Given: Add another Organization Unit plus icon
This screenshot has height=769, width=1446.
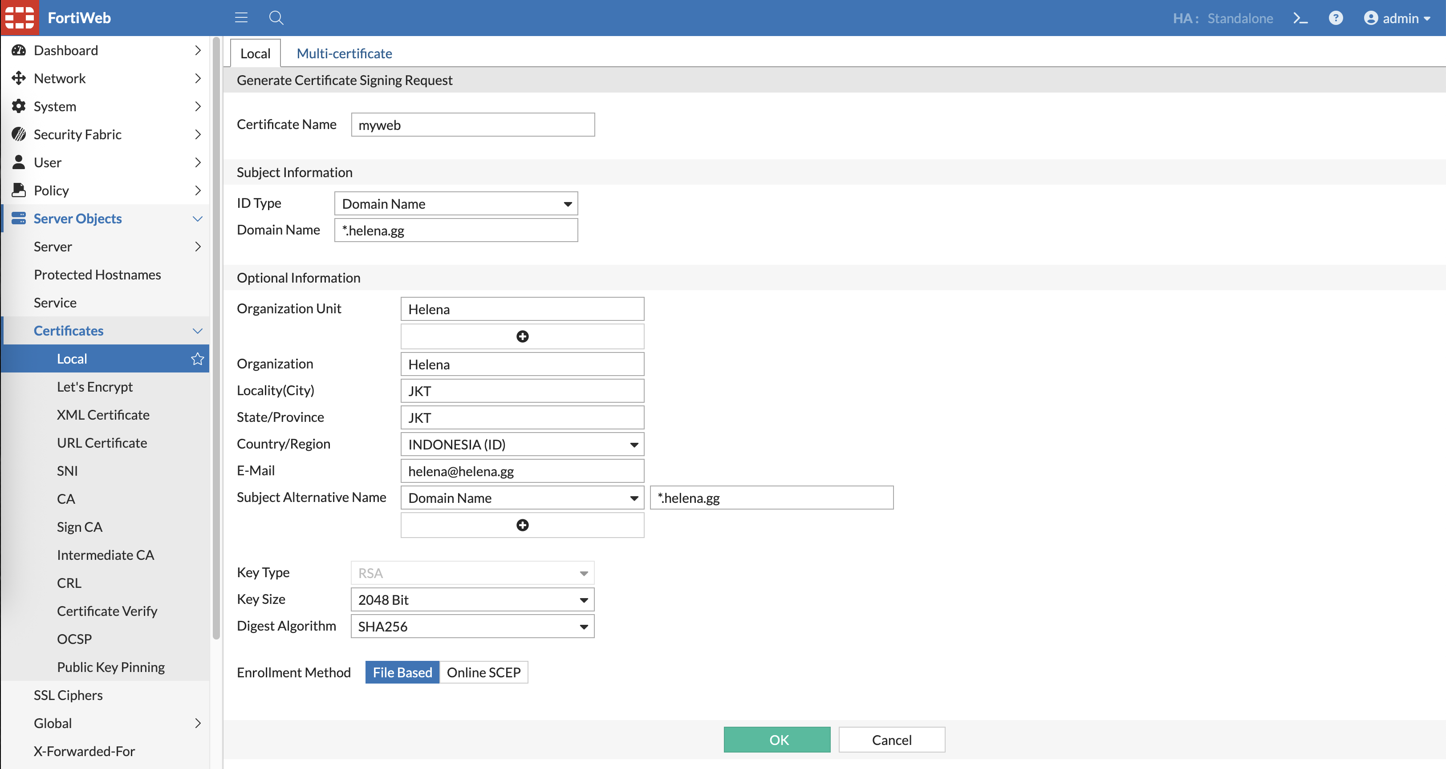Looking at the screenshot, I should point(522,336).
